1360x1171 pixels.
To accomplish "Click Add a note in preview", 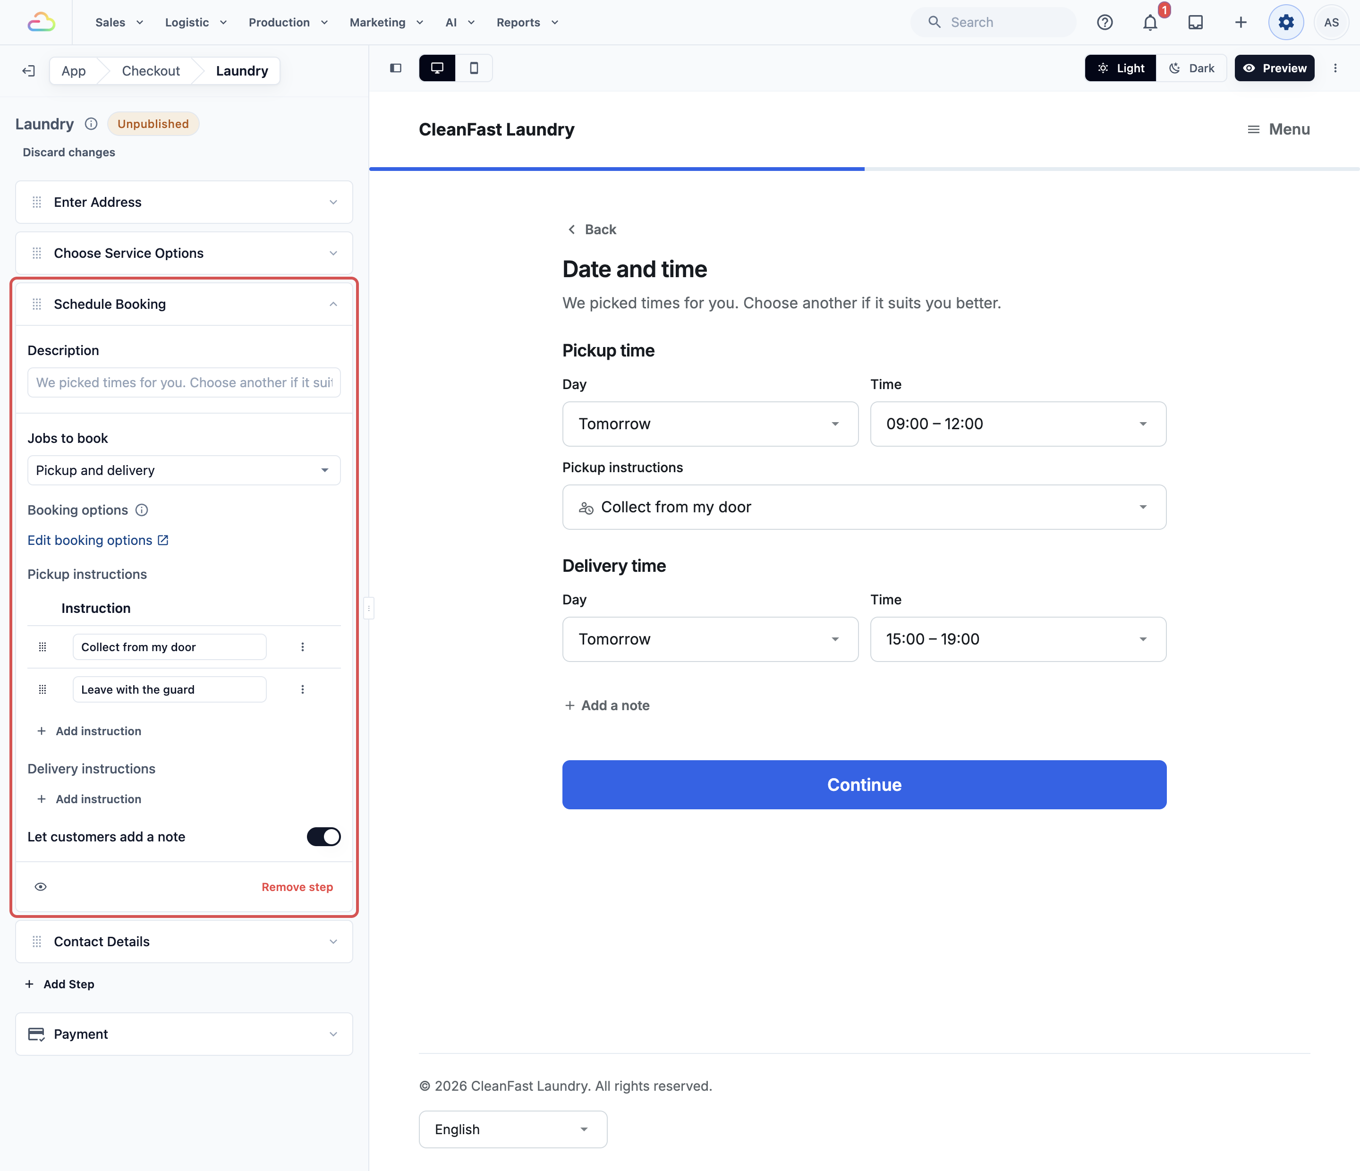I will [607, 705].
